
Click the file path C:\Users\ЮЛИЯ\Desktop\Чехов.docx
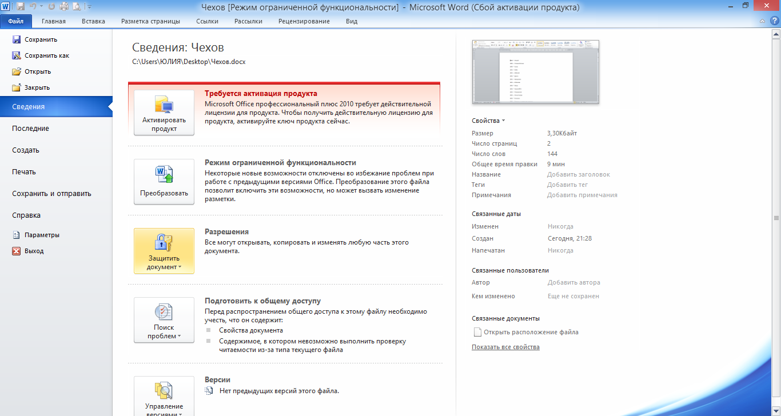189,61
